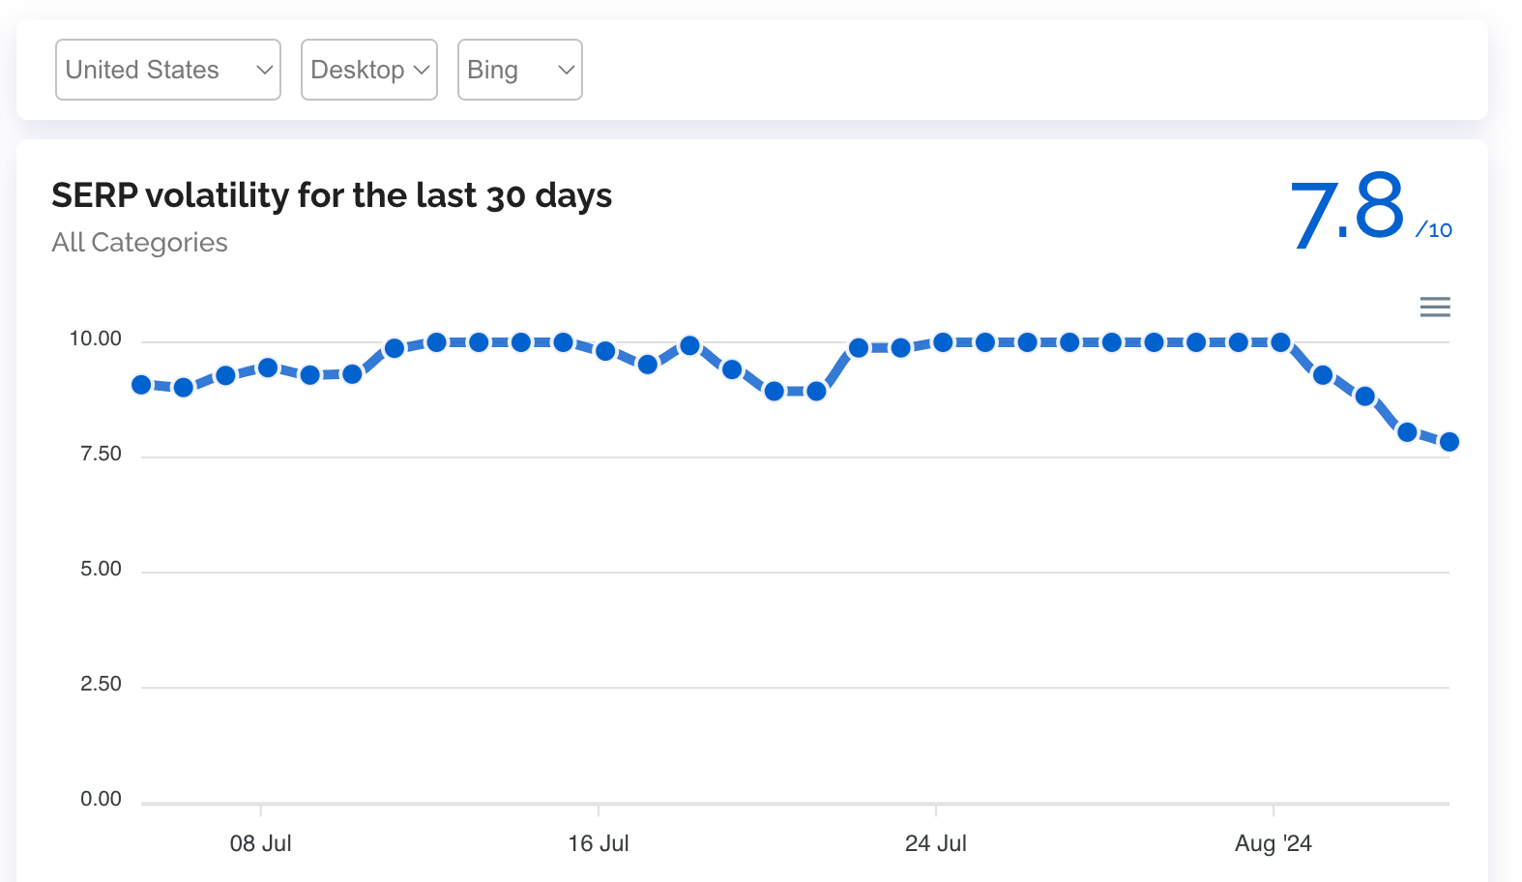Select the SERP volatility chart title
The height and width of the screenshot is (882, 1522).
332,195
